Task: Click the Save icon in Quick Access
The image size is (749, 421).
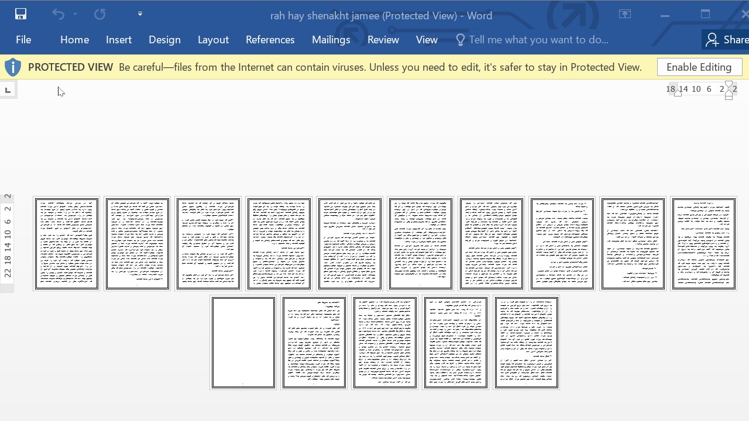Action: click(20, 14)
